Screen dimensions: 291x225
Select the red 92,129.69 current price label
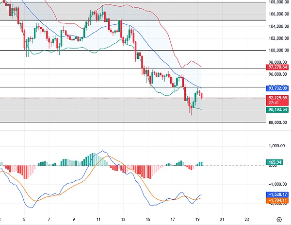click(277, 98)
